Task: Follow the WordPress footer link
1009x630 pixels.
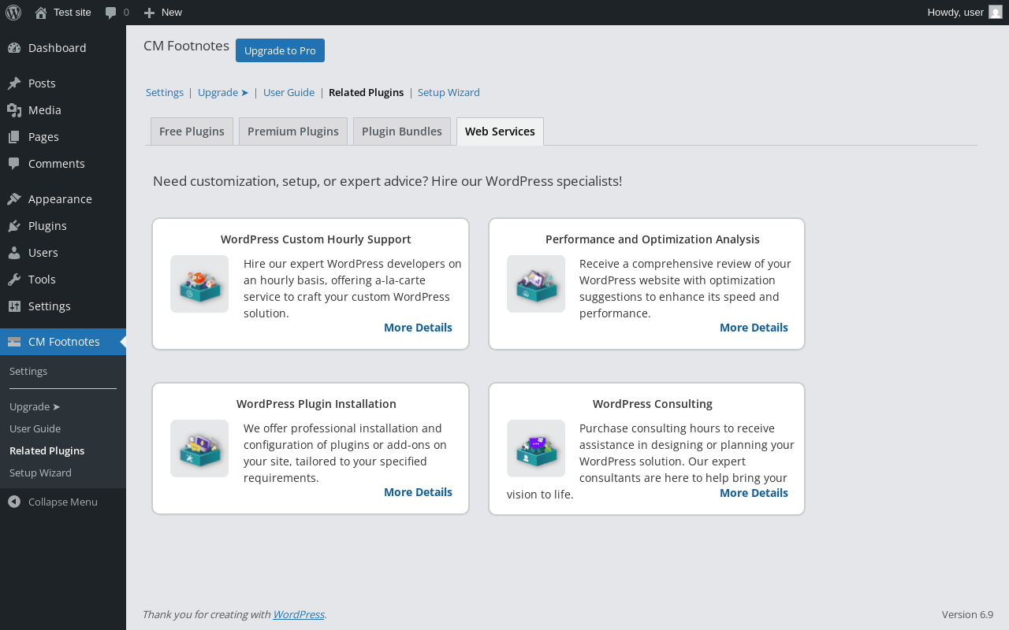Action: [299, 614]
